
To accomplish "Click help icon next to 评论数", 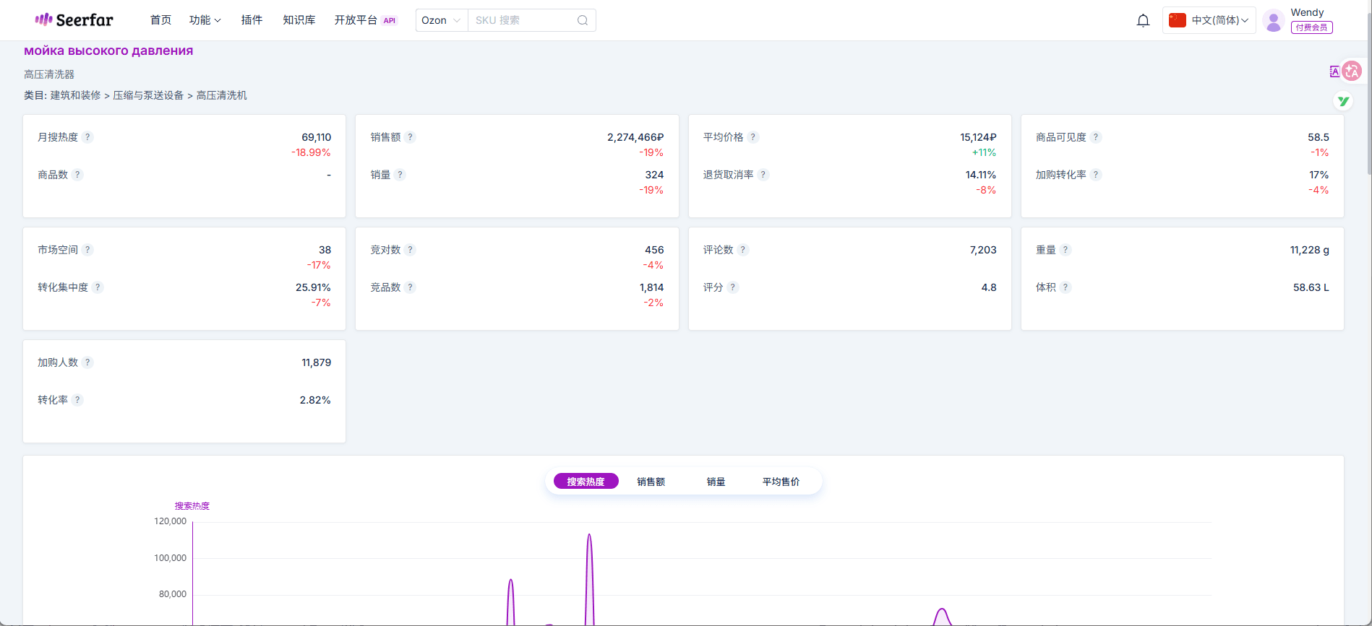I will 742,250.
